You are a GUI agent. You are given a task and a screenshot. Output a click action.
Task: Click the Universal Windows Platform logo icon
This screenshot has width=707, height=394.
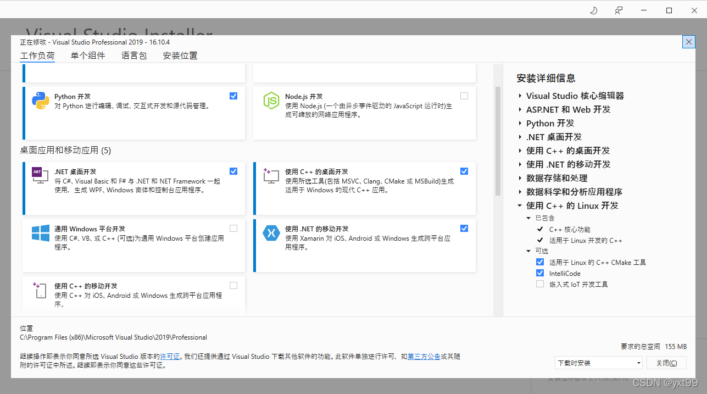click(41, 233)
